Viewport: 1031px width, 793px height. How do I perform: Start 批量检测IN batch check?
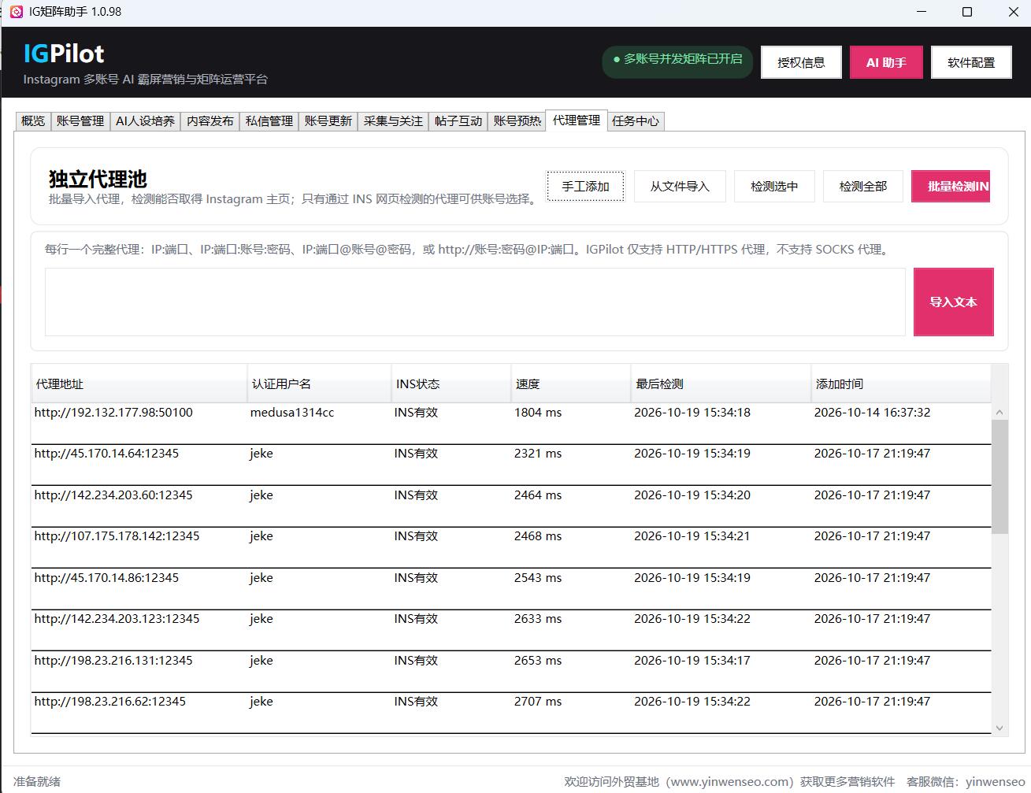[951, 187]
